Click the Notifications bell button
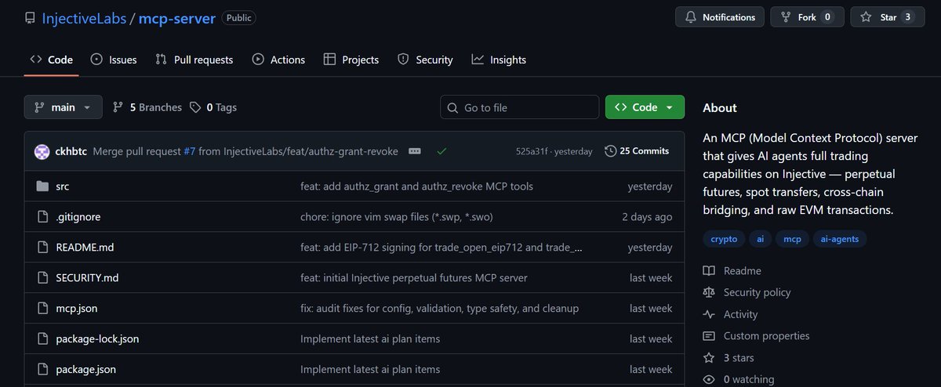 pos(720,17)
